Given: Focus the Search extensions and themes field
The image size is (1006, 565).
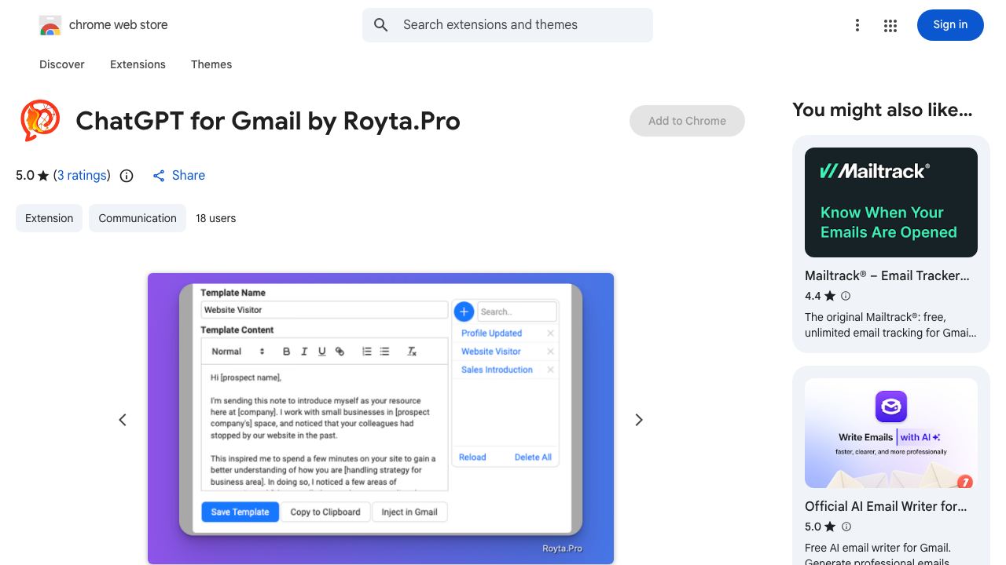Looking at the screenshot, I should 508,25.
